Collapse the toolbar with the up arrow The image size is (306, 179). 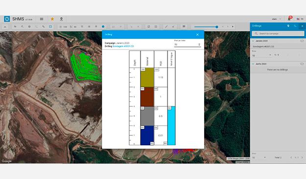[x=5, y=26]
